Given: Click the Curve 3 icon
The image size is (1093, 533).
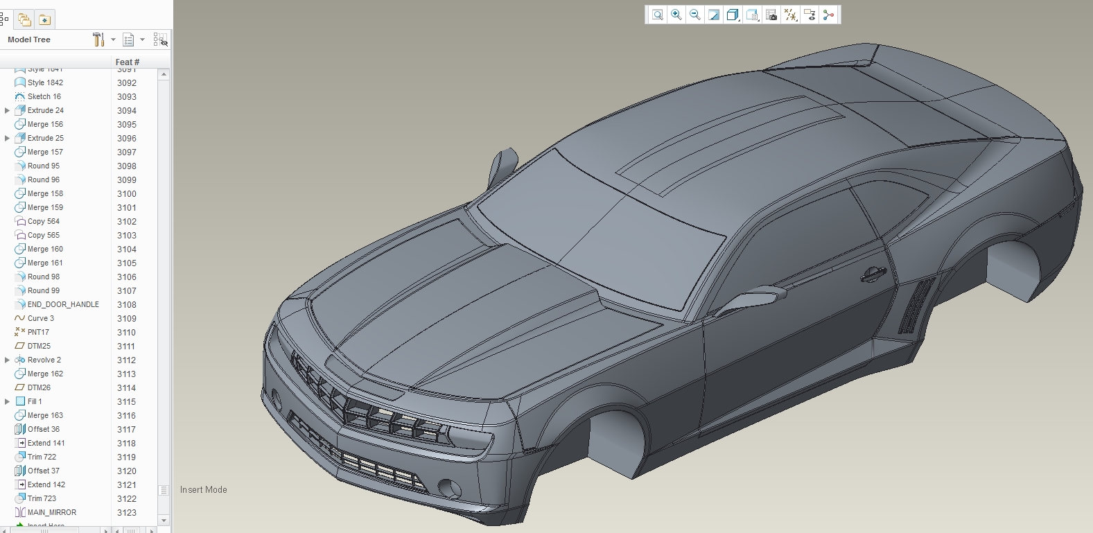Looking at the screenshot, I should 20,318.
